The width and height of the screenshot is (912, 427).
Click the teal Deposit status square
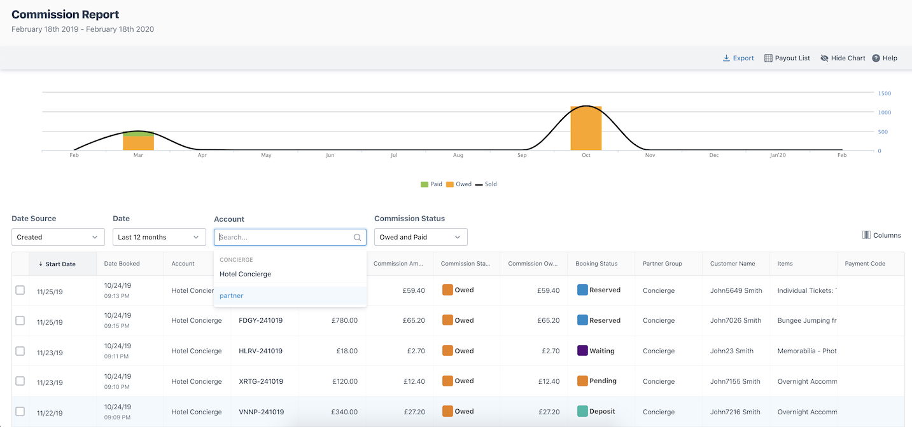point(582,411)
